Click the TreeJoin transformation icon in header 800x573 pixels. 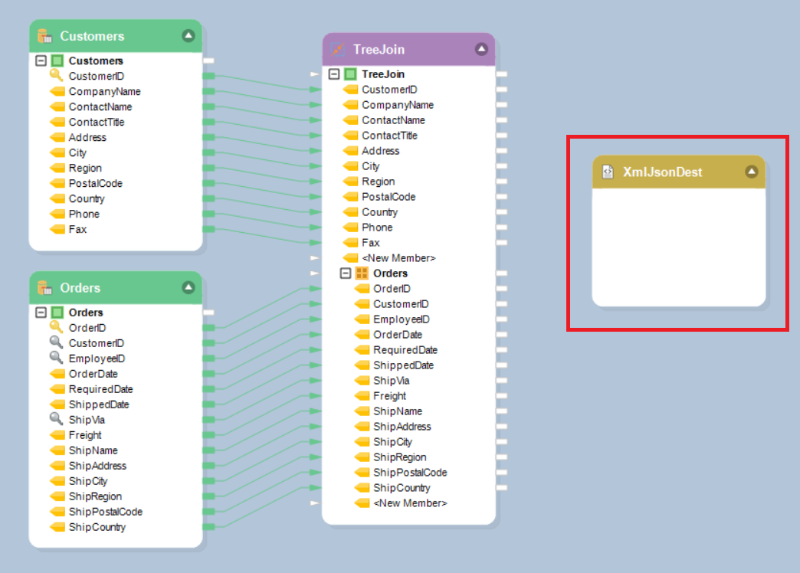(337, 50)
